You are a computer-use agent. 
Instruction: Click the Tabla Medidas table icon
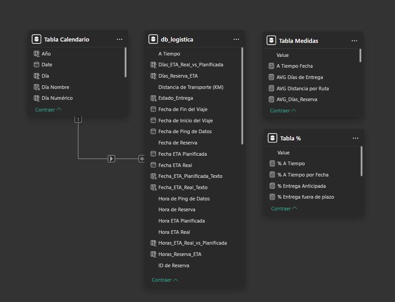click(271, 41)
